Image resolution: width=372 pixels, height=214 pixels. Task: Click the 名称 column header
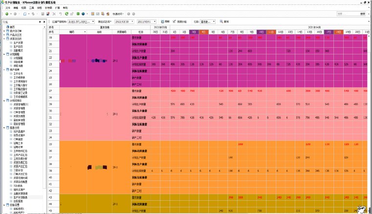(x=99, y=32)
